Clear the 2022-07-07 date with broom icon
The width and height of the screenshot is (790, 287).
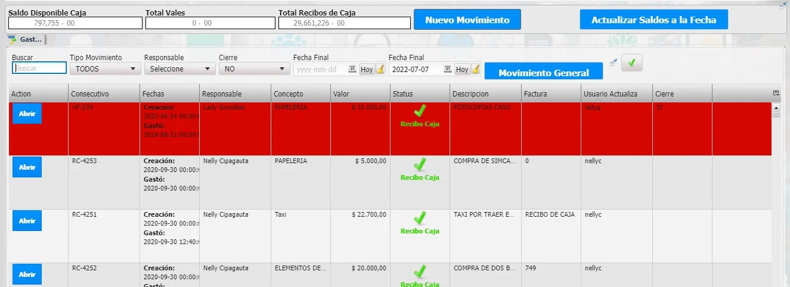tap(475, 69)
